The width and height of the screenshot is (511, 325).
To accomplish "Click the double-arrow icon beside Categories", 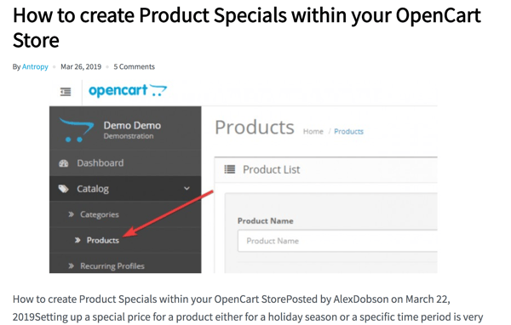I will point(71,214).
